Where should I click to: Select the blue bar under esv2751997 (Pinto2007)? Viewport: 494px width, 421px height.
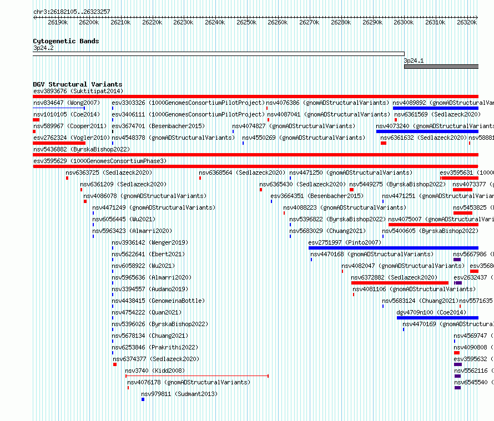pyautogui.click(x=394, y=248)
